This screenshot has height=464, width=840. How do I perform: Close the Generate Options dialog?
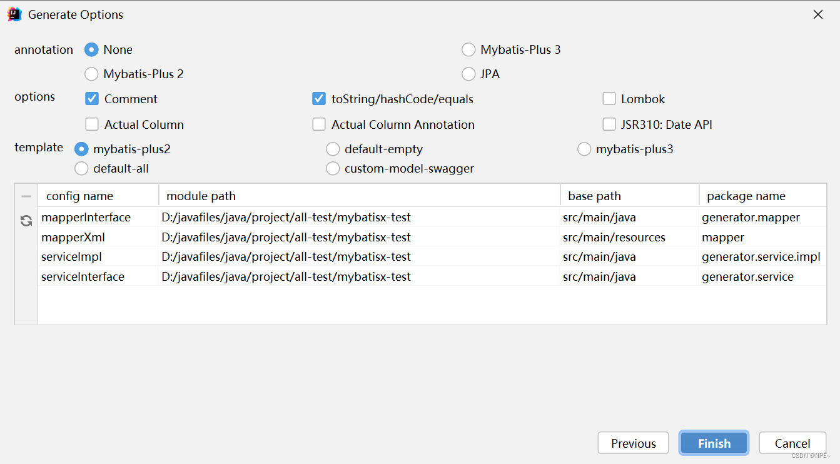[818, 14]
